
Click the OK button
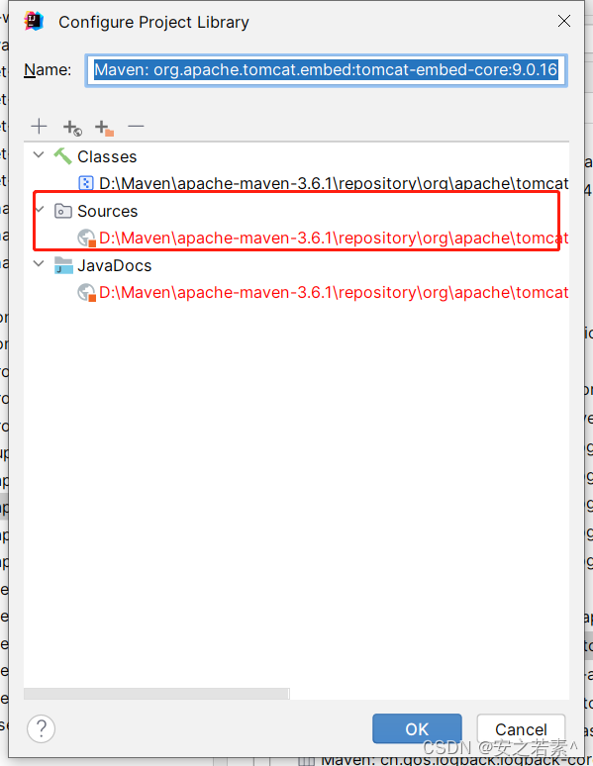[x=417, y=728]
